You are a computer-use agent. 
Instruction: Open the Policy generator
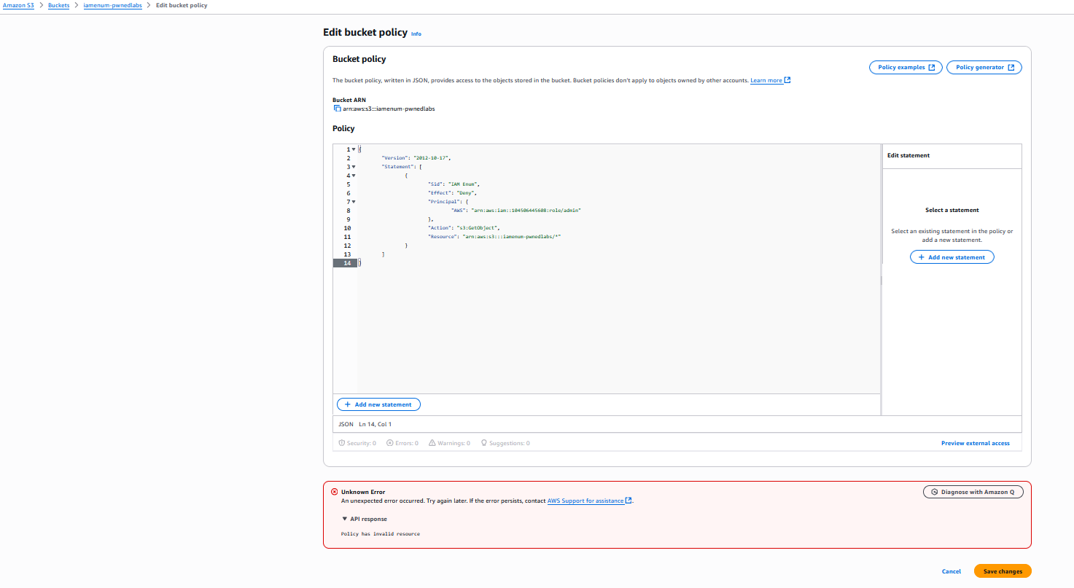pos(984,67)
